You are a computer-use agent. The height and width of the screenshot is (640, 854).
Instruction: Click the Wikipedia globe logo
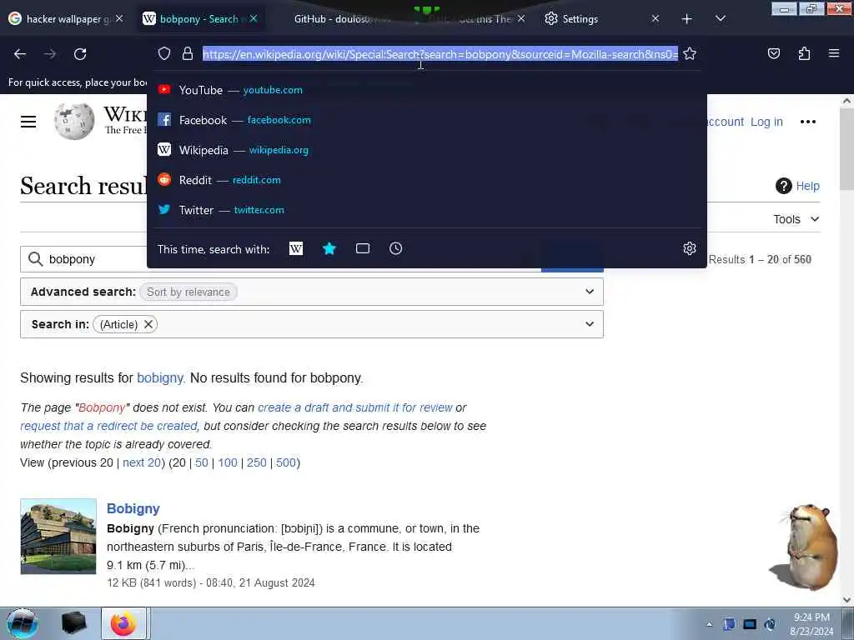pos(74,121)
